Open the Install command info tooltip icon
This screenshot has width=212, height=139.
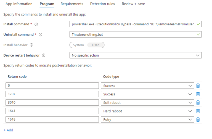pos(36,24)
